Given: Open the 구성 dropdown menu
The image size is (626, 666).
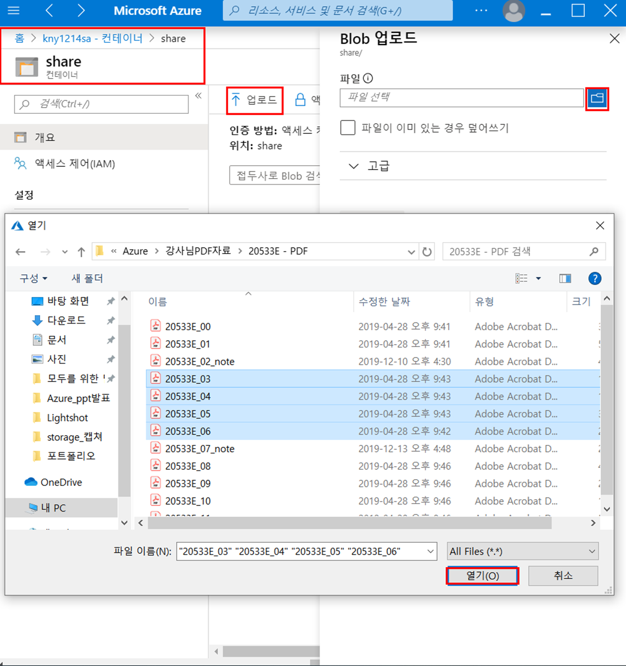Looking at the screenshot, I should [33, 278].
